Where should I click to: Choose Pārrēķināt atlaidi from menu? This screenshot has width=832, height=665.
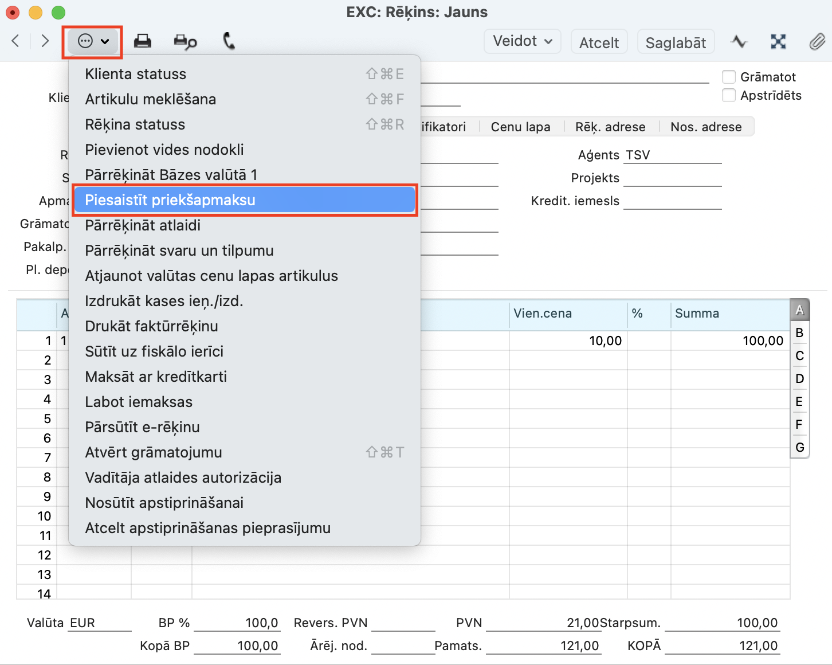coord(143,225)
